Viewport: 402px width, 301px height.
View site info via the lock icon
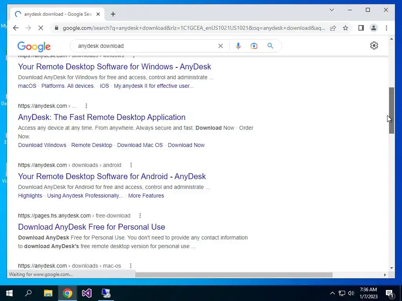(x=57, y=28)
